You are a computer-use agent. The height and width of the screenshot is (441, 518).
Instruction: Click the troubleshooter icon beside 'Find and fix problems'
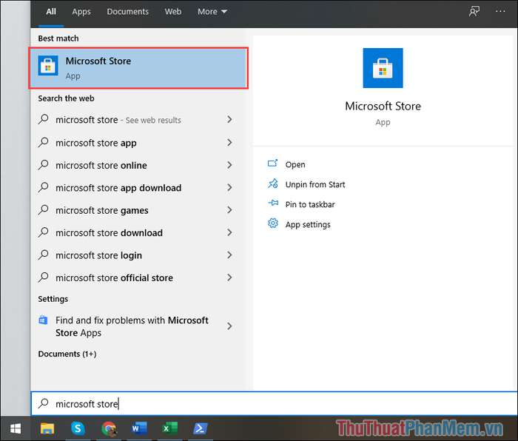[43, 320]
